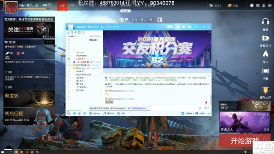Image resolution: width=274 pixels, height=154 pixels.
Task: Click the 开始游戏 start game button
Action: (245, 141)
